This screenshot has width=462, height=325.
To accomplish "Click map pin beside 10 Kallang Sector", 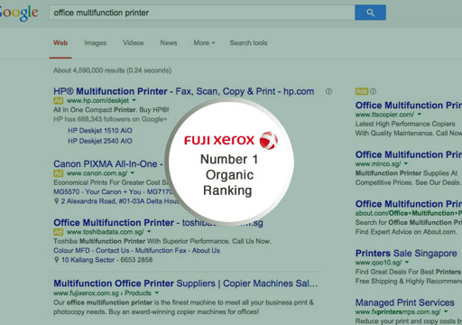I will 56,260.
